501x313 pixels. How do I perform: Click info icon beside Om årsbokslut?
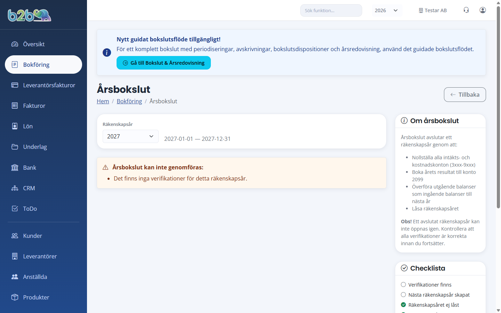404,121
